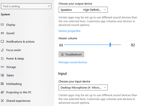Open Device properties link under output

coord(69,31)
